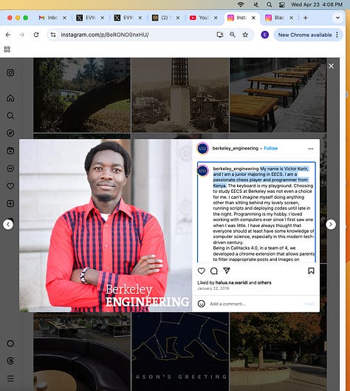350x391 pixels.
Task: Click browser back arrow
Action: tap(8, 35)
